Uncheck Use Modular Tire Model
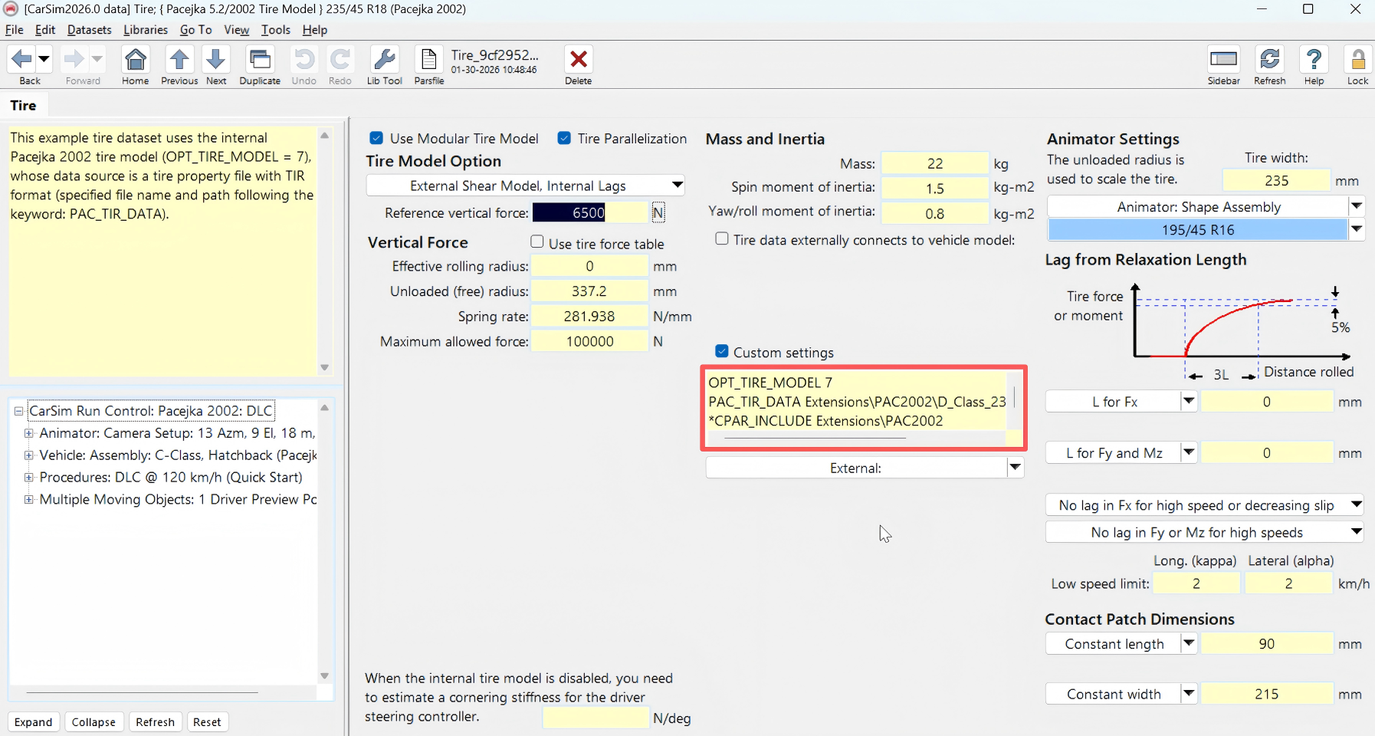This screenshot has height=736, width=1375. 376,138
